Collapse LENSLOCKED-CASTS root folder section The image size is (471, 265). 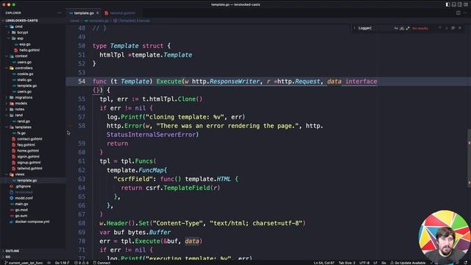coord(21,21)
